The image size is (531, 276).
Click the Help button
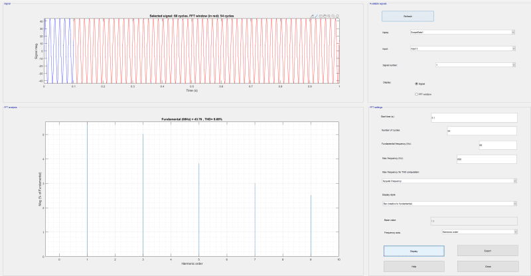(414, 267)
